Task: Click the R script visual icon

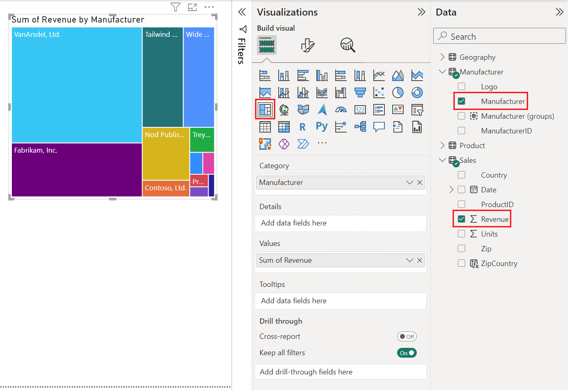Action: [302, 127]
